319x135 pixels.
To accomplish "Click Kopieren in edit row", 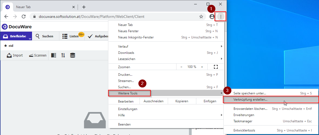I will 182,101.
